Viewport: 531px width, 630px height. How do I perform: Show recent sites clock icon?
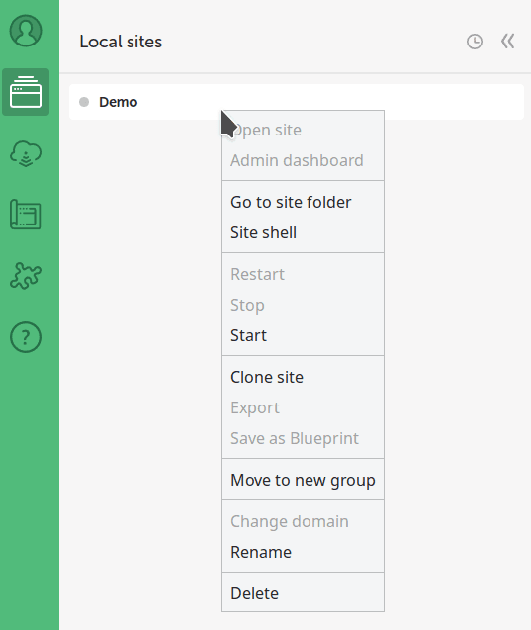(x=475, y=42)
